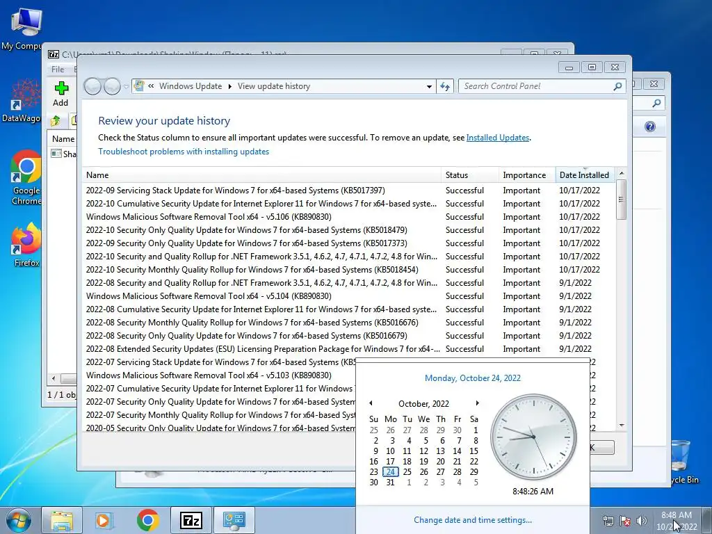Open Change date and time settings
The image size is (712, 534).
(x=473, y=520)
